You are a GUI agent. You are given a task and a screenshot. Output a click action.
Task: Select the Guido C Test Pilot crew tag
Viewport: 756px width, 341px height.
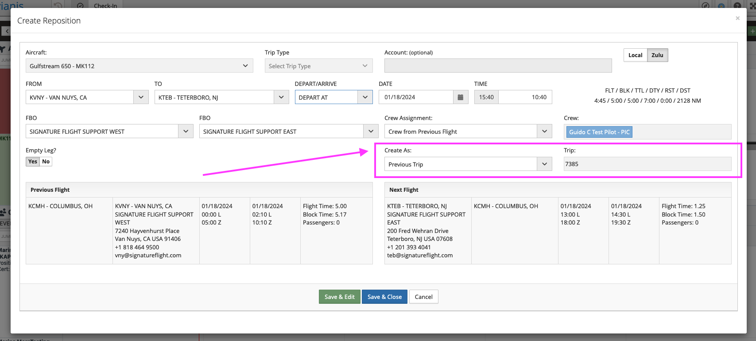coord(599,132)
